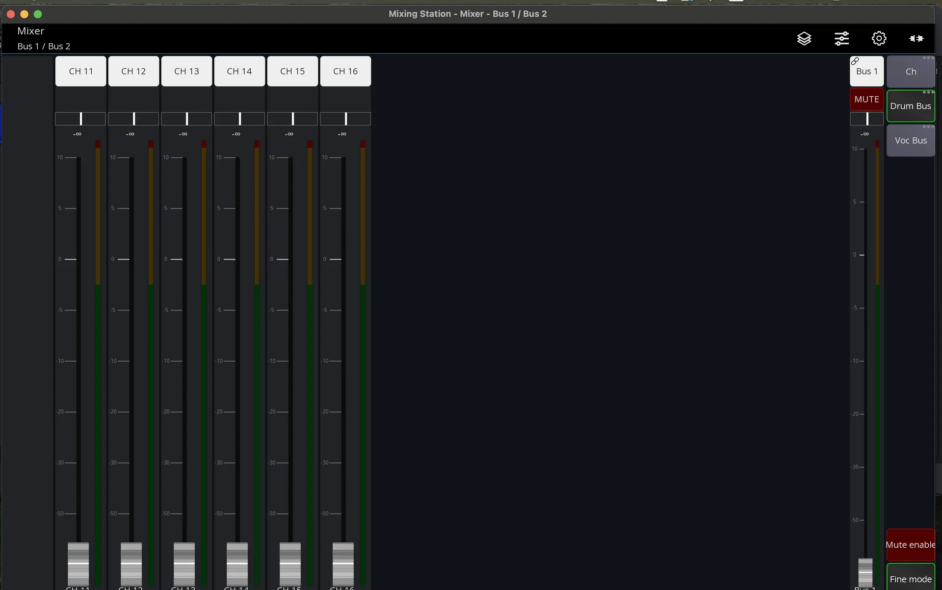Open the layers icon in header
Image resolution: width=942 pixels, height=590 pixels.
click(x=804, y=38)
